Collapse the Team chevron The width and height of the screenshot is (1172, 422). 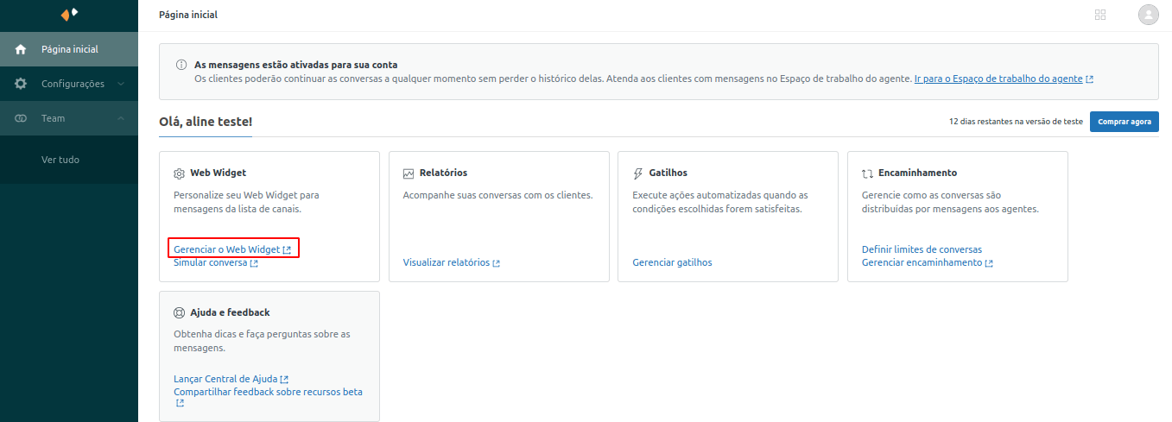pyautogui.click(x=121, y=118)
